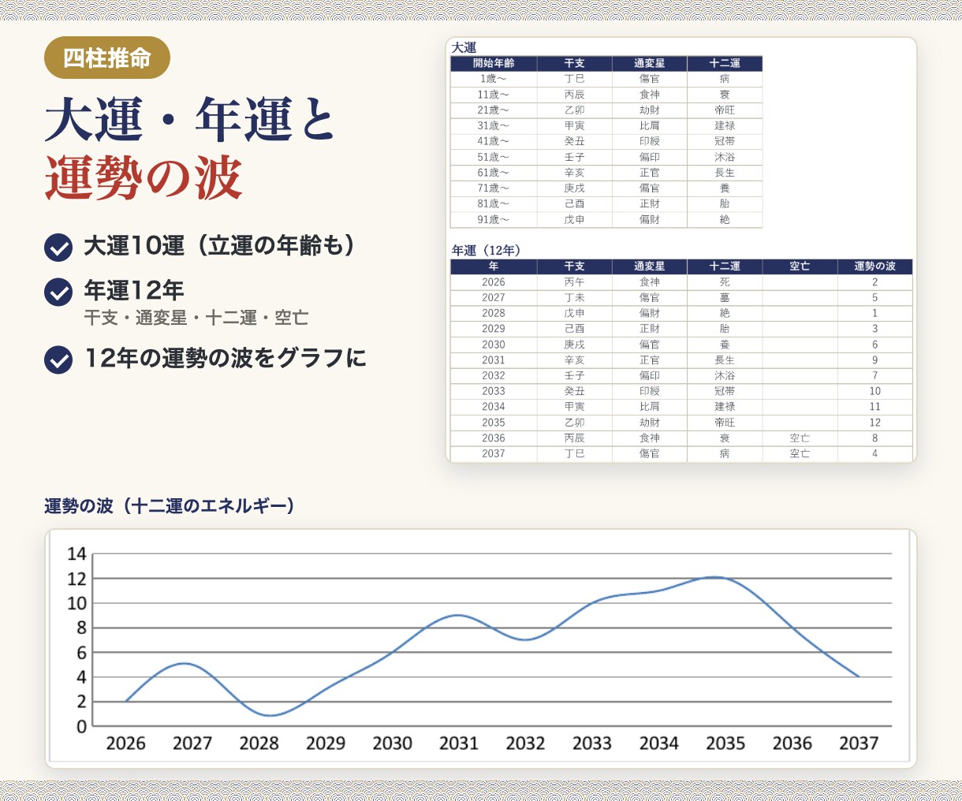Click 偏財 in the 91歳〜 row
Viewport: 962px width, 801px height.
point(650,220)
